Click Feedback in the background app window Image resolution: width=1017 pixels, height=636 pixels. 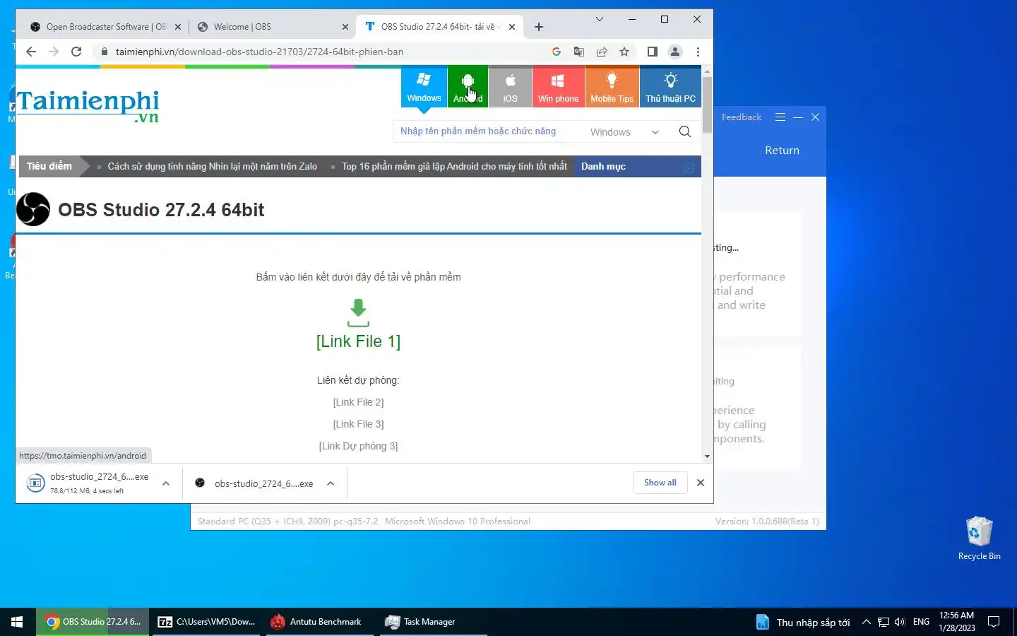(x=742, y=117)
